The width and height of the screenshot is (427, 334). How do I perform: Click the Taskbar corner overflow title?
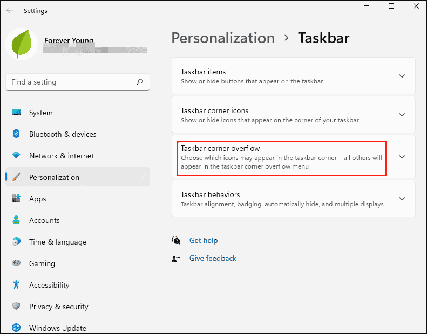(x=220, y=148)
